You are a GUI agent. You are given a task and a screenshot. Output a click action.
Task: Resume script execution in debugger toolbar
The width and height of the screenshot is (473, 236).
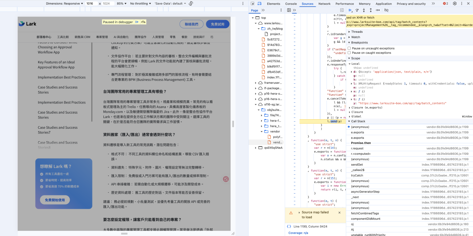350,10
